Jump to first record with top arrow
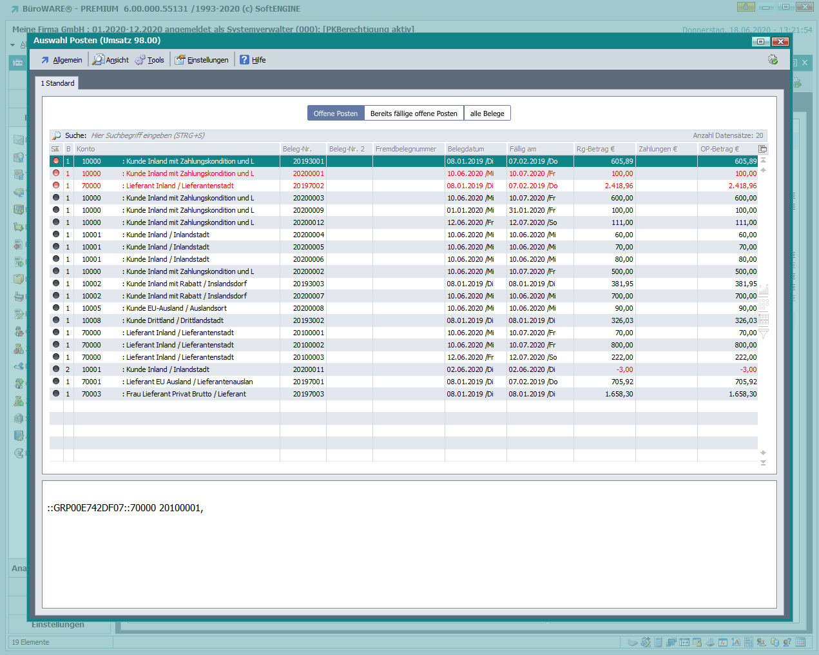Screen dimensions: 819x655 click(x=763, y=160)
